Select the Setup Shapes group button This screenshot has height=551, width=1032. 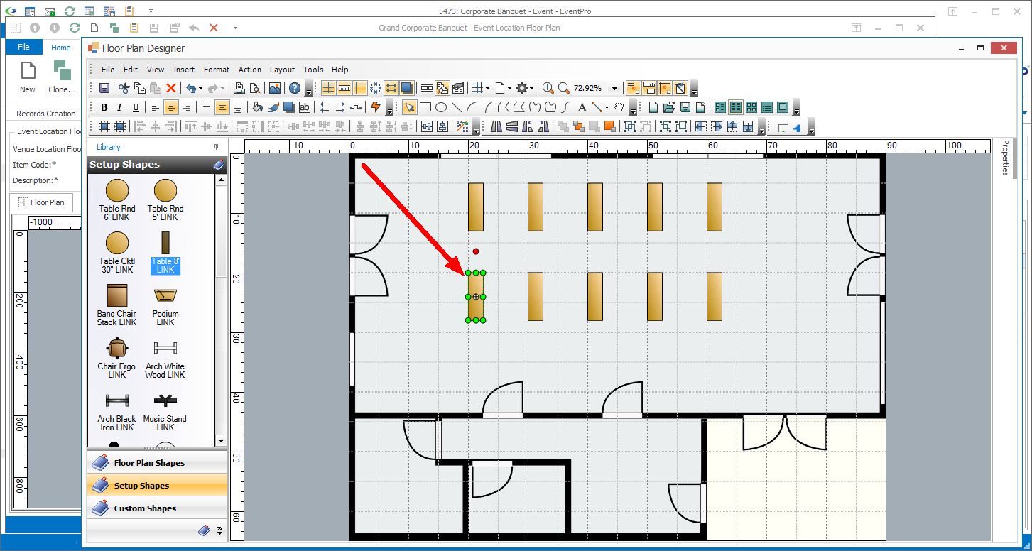157,486
